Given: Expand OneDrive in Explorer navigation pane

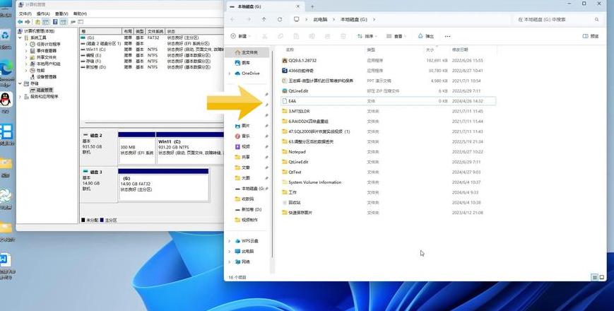Looking at the screenshot, I should [x=230, y=74].
